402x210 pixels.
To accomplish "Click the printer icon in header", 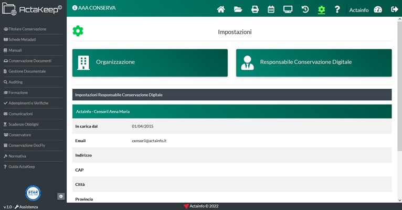I will [x=255, y=9].
